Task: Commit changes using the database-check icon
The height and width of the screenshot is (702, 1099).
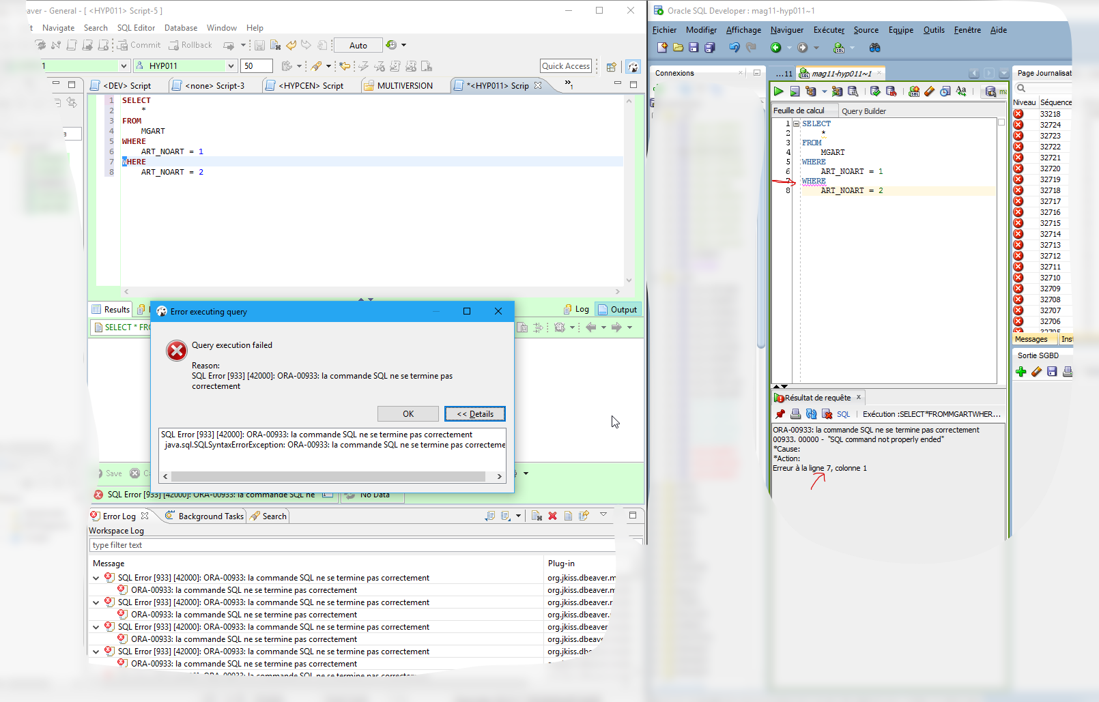Action: tap(874, 91)
